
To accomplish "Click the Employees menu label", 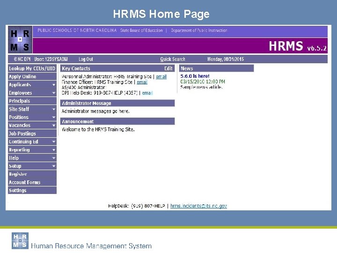I will pos(21,93).
